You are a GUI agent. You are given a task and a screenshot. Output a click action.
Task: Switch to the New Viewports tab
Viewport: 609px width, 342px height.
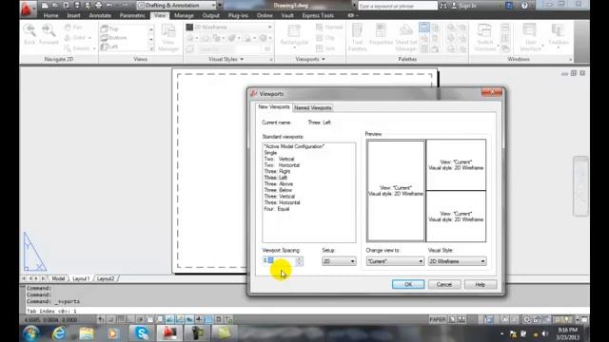(x=274, y=107)
